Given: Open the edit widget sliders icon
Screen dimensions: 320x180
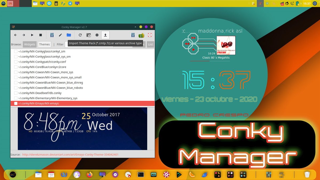Looking at the screenshot, I should click(x=52, y=35).
